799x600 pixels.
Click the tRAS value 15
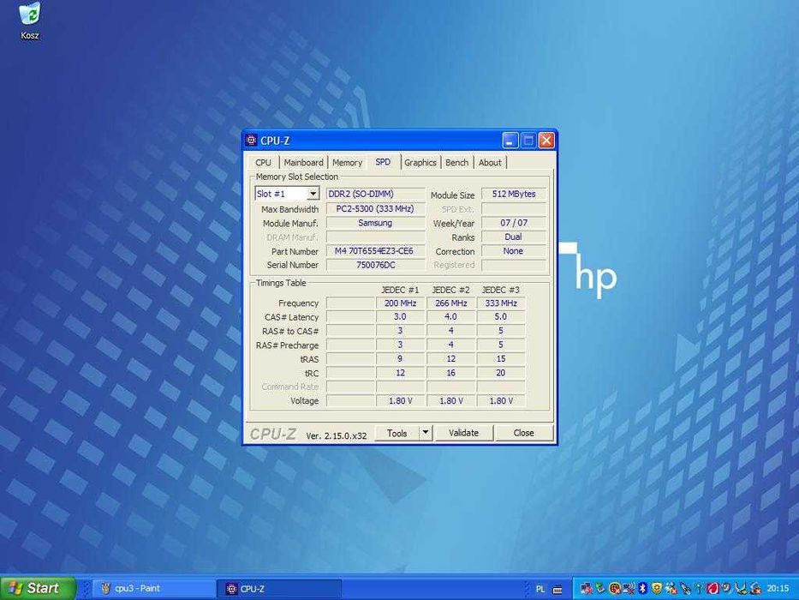point(501,358)
